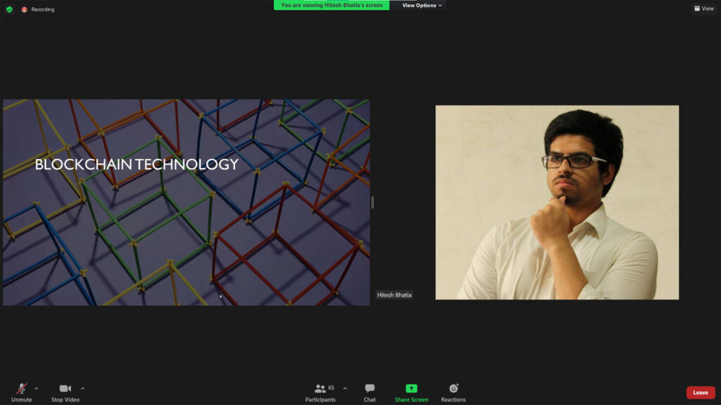
Task: Open the View Options dropdown
Action: (422, 5)
